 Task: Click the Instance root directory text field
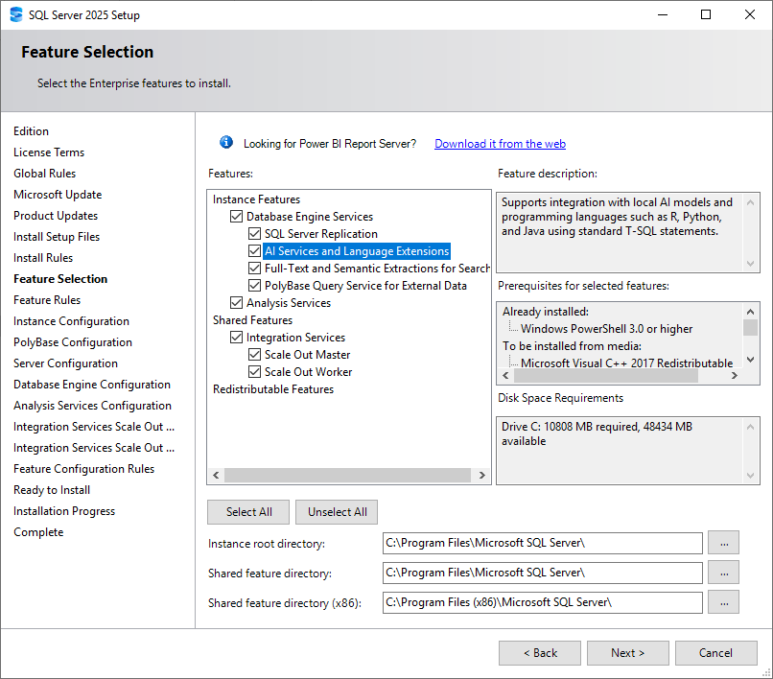[542, 543]
